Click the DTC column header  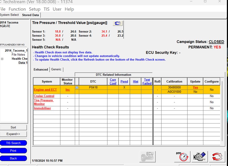[x=93, y=81]
